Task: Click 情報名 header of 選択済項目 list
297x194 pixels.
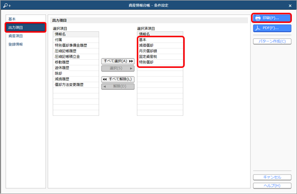Action: 160,34
